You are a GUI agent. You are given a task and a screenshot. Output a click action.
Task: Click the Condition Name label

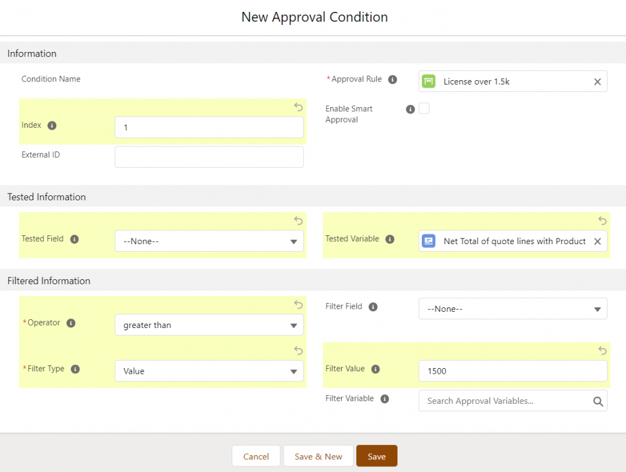coord(51,79)
